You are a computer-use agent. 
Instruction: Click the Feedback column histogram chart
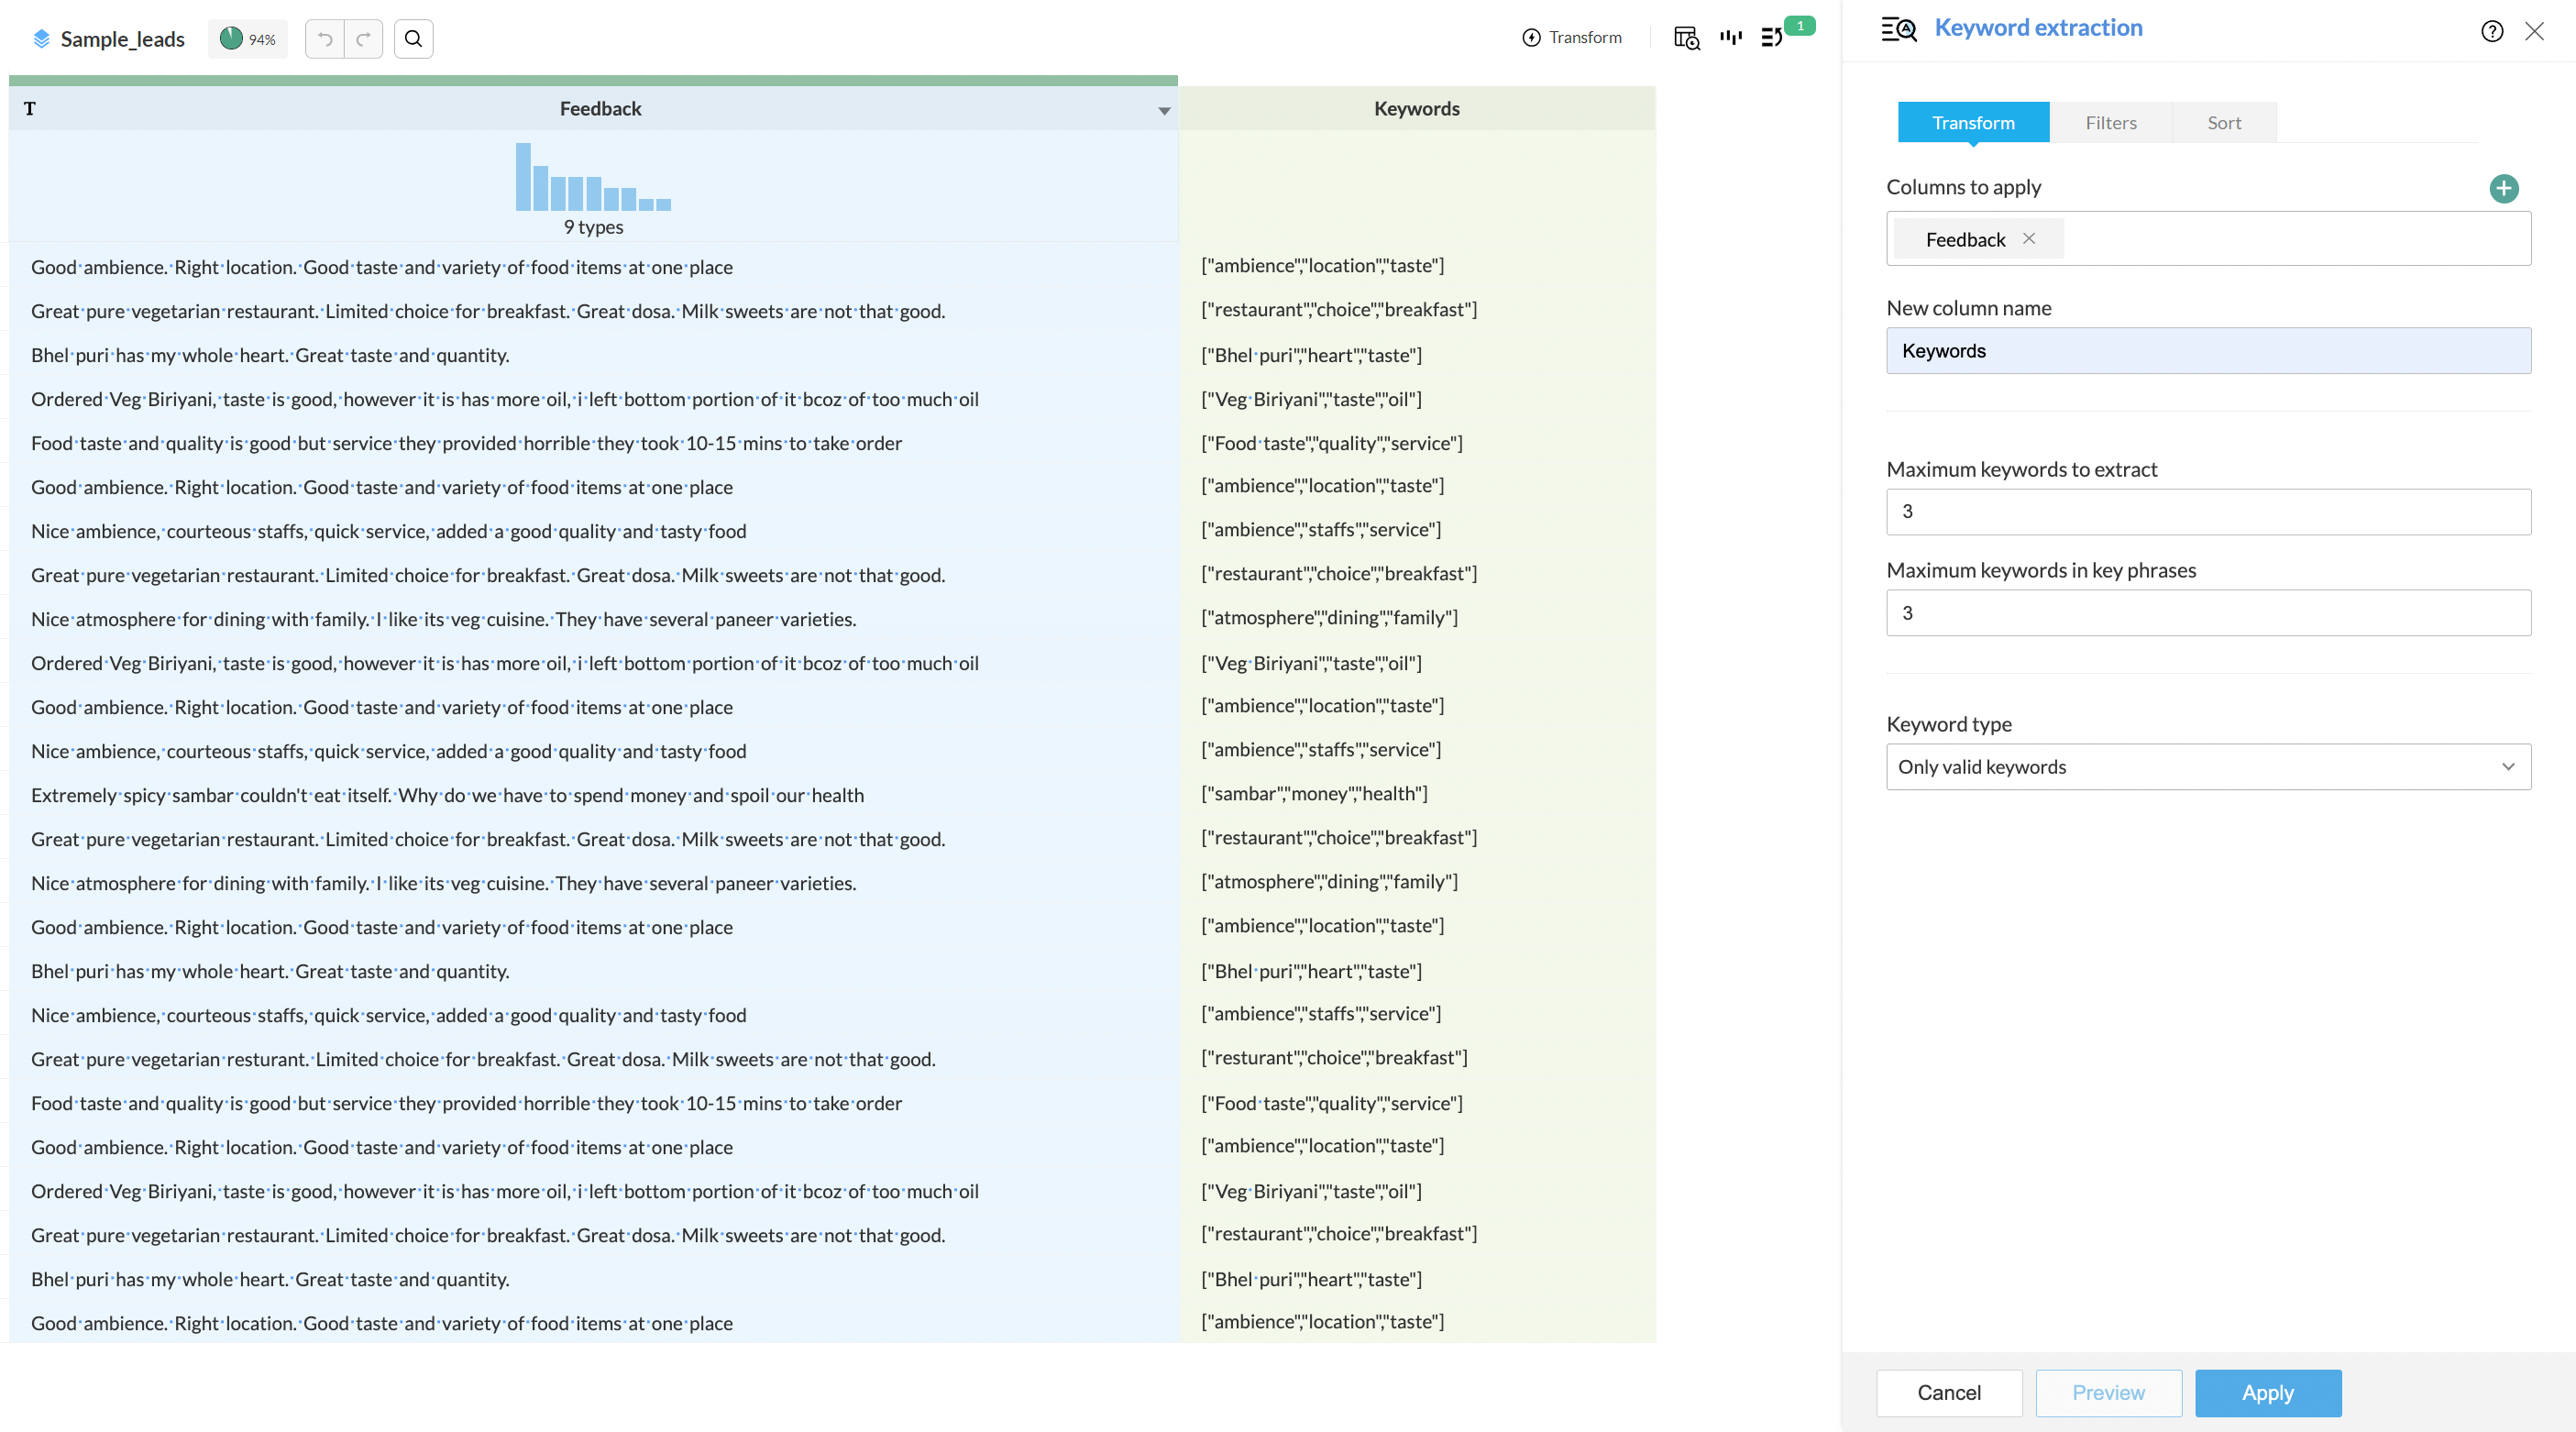[593, 178]
